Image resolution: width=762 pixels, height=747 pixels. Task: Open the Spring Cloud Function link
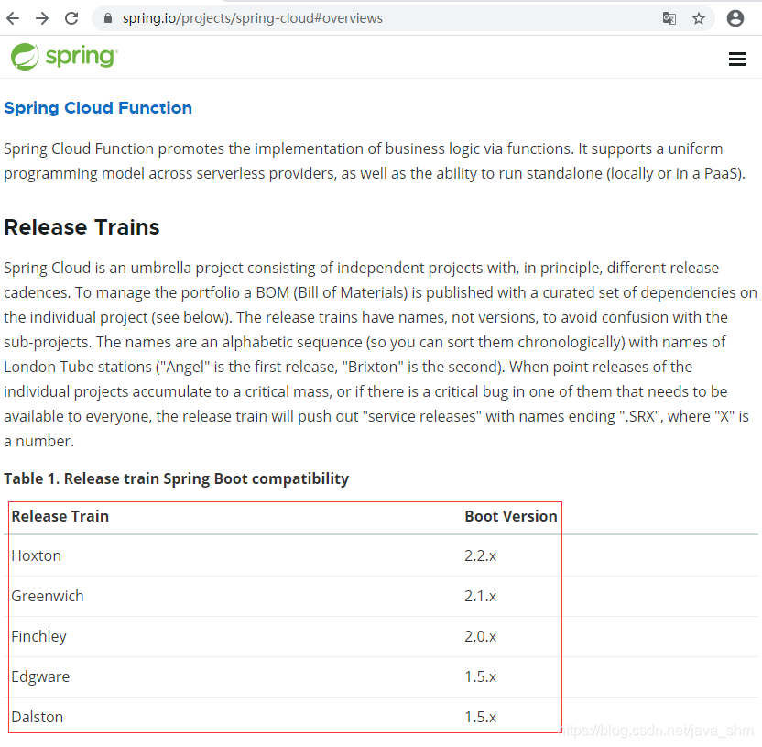coord(98,107)
